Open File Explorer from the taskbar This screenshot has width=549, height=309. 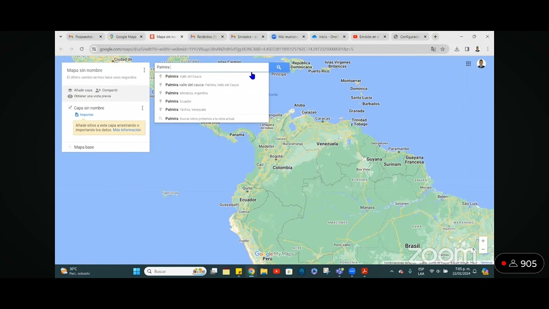(x=264, y=271)
